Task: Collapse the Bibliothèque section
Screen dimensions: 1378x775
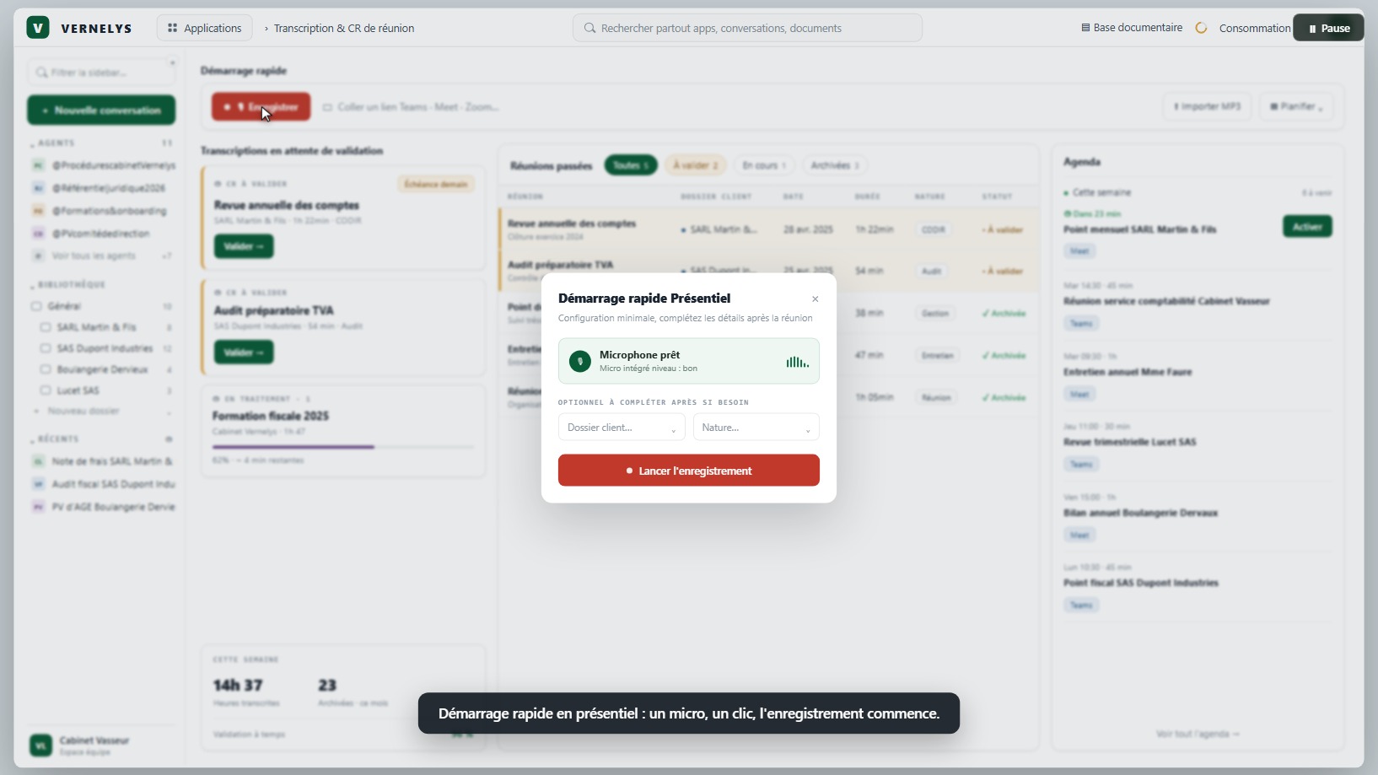Action: (67, 285)
